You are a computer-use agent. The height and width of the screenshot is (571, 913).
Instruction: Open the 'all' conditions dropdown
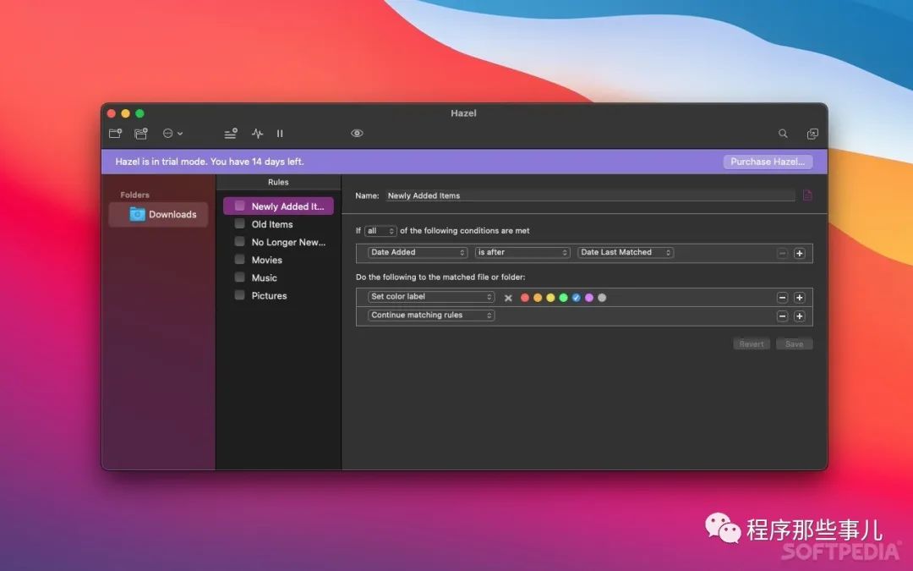380,231
